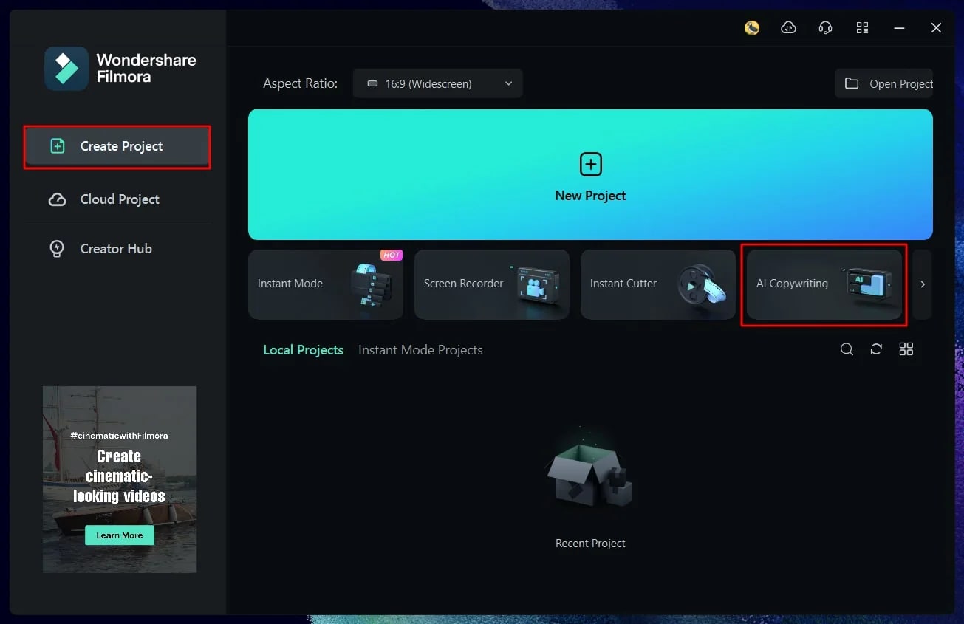The image size is (964, 624).
Task: Go to Creator Hub
Action: tap(117, 249)
